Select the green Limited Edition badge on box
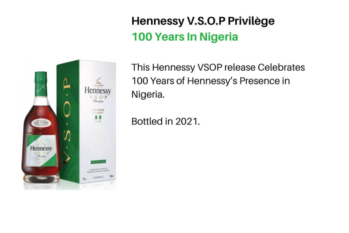Viewport: 349px width, 233px height. [98, 162]
